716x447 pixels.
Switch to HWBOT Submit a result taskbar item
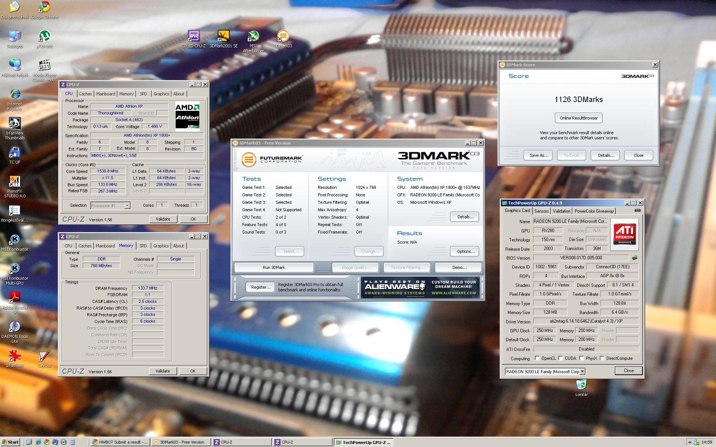point(119,442)
